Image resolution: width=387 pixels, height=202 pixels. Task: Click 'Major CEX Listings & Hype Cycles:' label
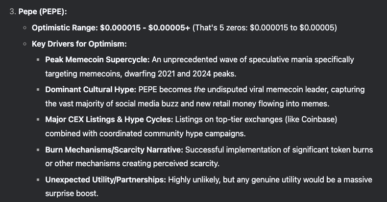click(109, 120)
